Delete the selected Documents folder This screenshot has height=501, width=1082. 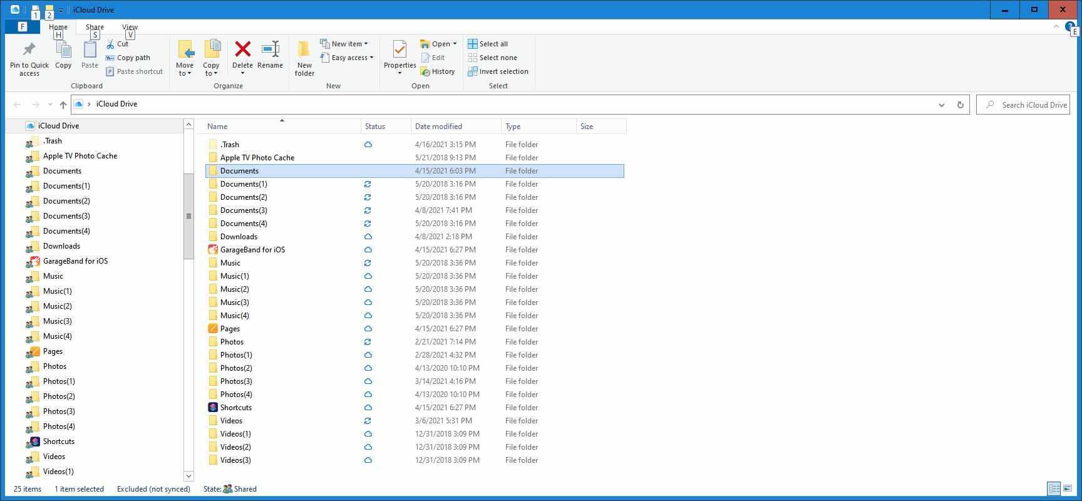coord(242,50)
